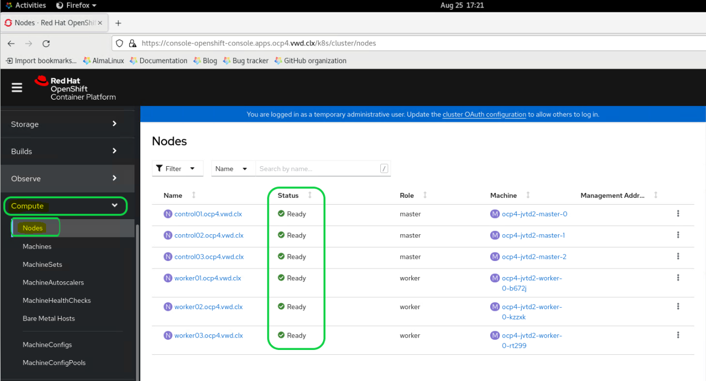Open the Bug tracker bookmark
The height and width of the screenshot is (381, 706).
(x=246, y=61)
